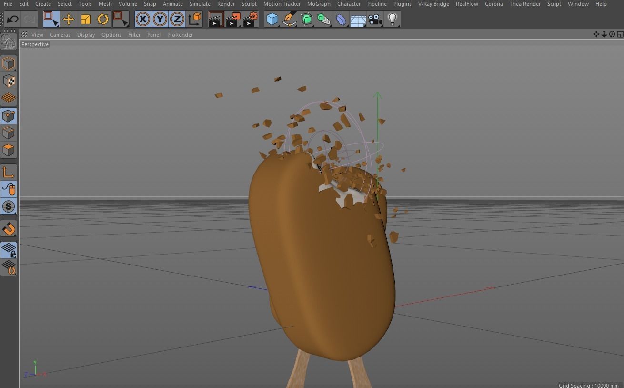The width and height of the screenshot is (624, 388).
Task: Open the Sculpt menu
Action: [x=249, y=4]
